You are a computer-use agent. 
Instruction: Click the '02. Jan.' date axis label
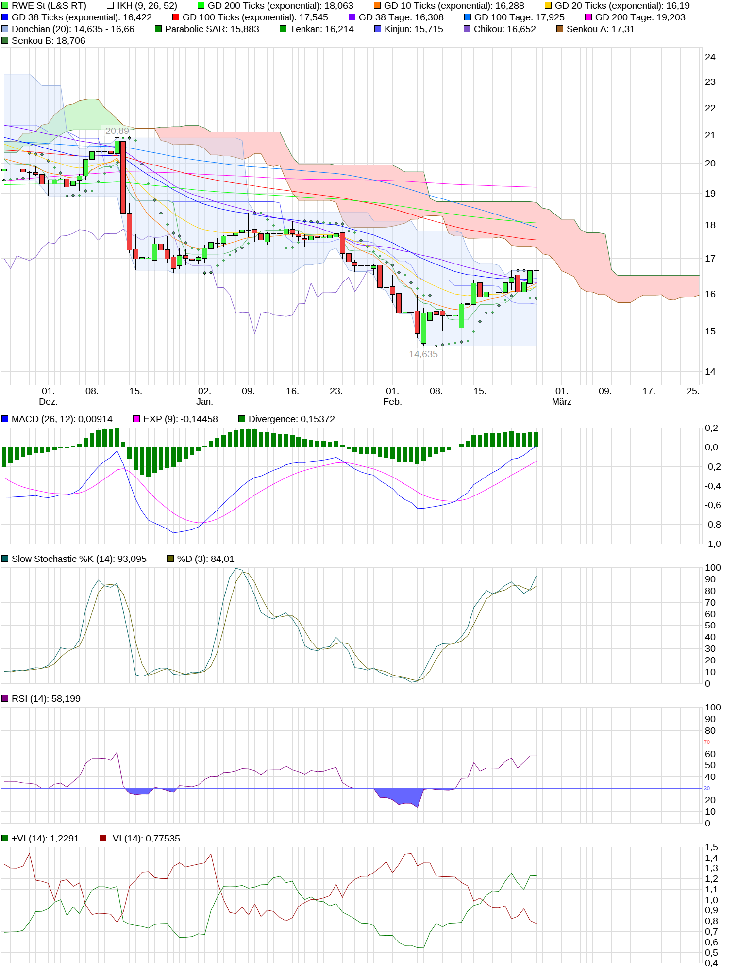[x=204, y=396]
